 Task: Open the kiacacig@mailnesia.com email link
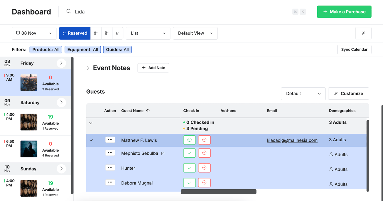292,140
